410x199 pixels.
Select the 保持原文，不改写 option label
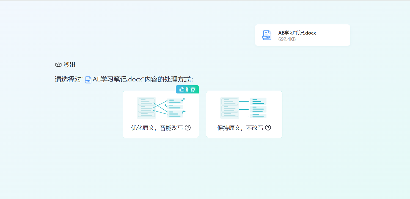[240, 128]
